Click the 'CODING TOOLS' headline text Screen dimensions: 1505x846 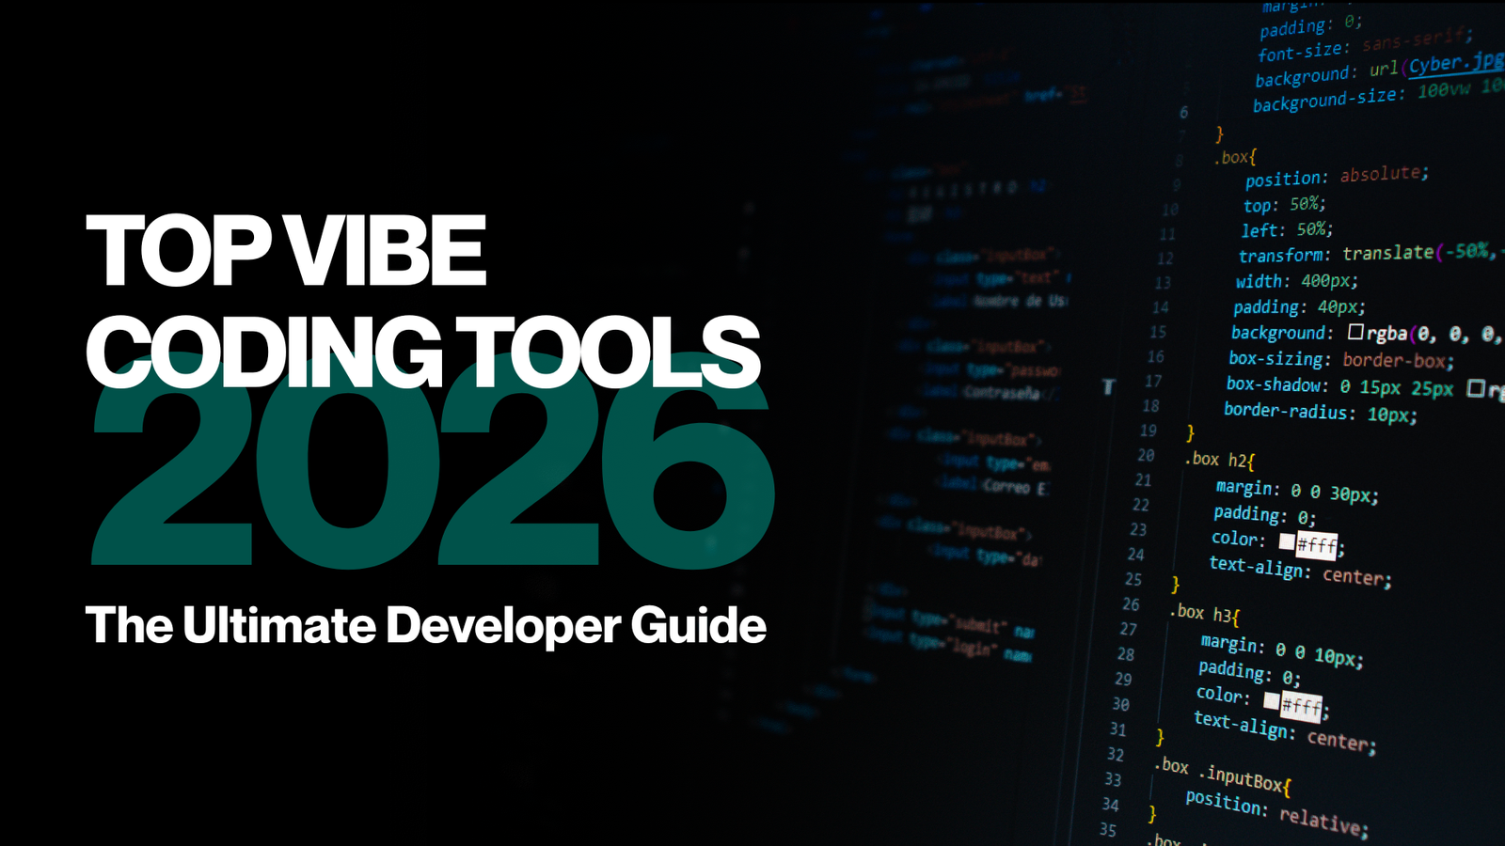(x=423, y=352)
